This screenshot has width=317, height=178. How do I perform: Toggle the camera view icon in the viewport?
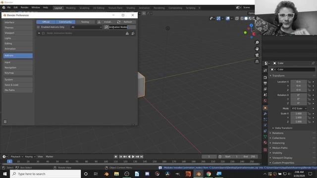(257, 55)
